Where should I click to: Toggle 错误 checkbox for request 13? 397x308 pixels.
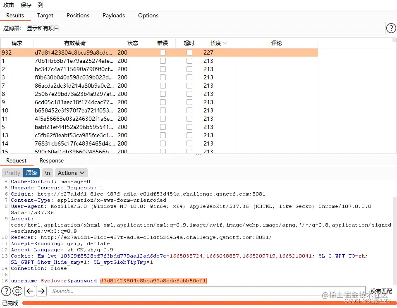(x=163, y=135)
